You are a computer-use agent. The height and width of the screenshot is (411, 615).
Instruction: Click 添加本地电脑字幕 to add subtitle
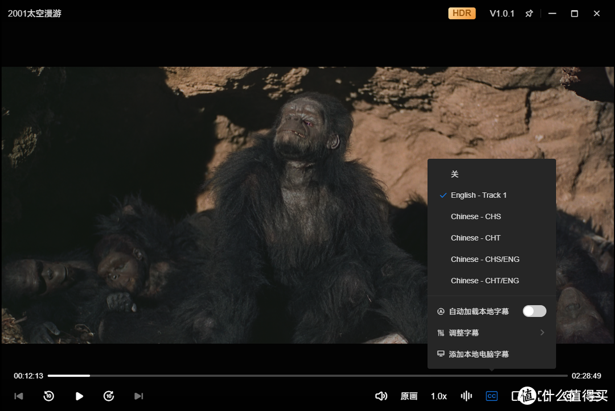478,354
